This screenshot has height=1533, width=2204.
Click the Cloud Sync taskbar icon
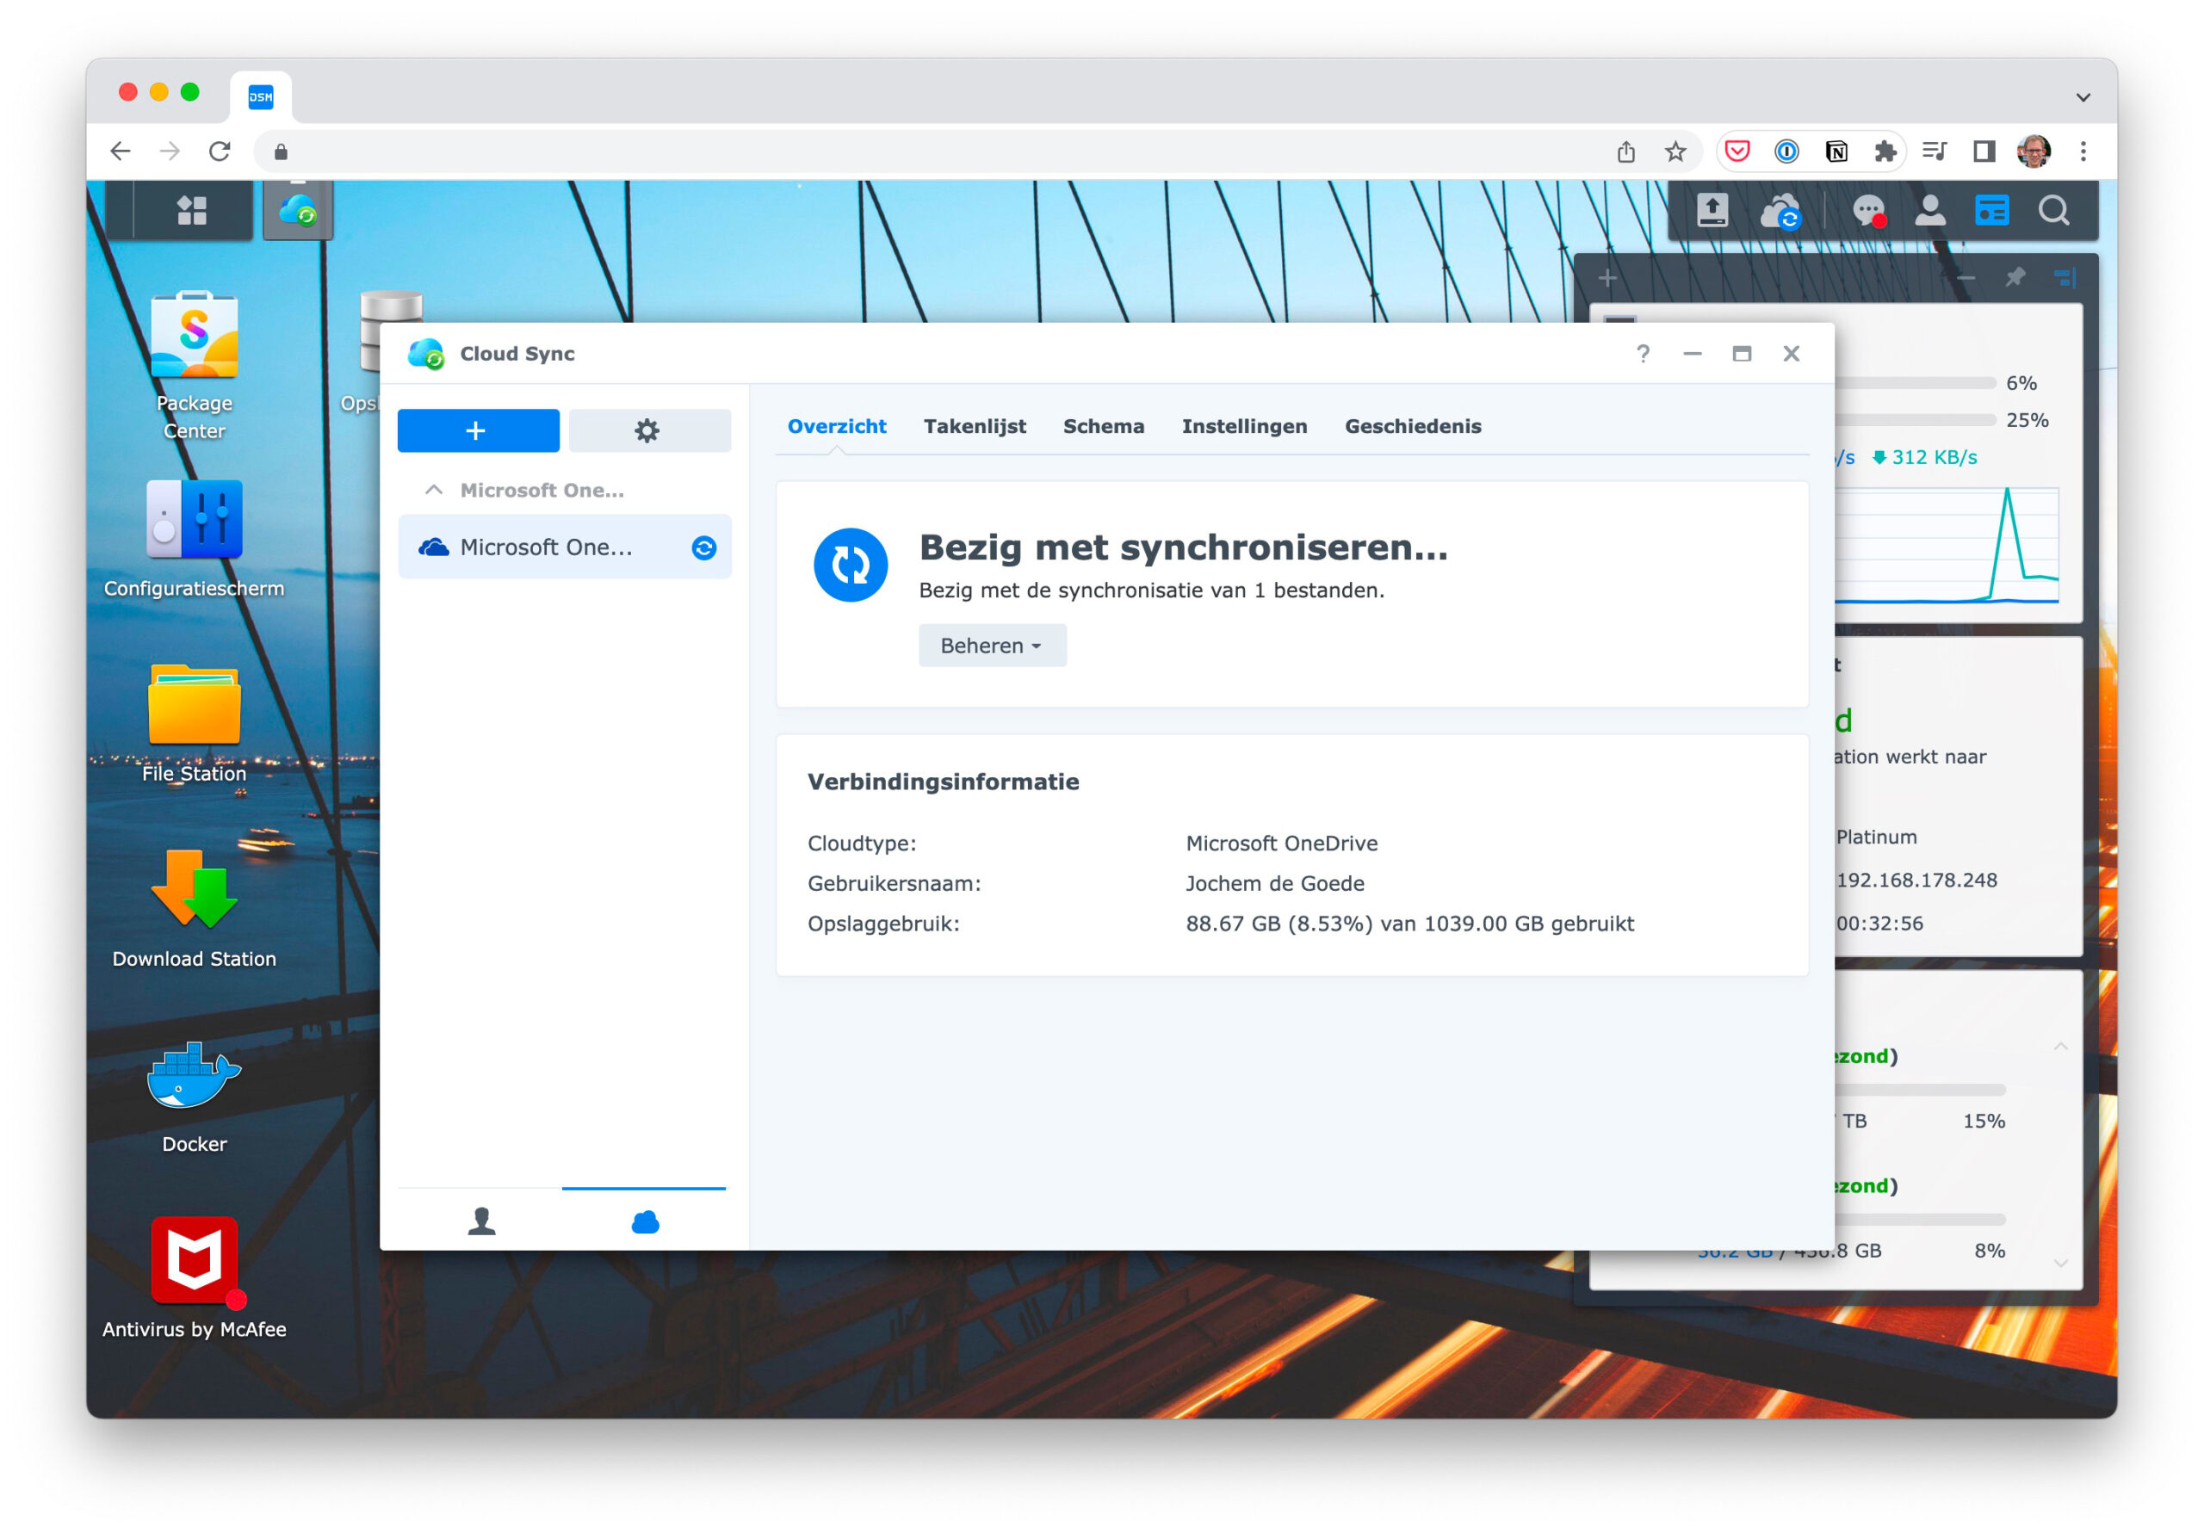(x=298, y=210)
